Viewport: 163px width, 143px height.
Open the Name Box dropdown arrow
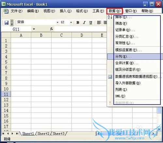click(x=34, y=29)
